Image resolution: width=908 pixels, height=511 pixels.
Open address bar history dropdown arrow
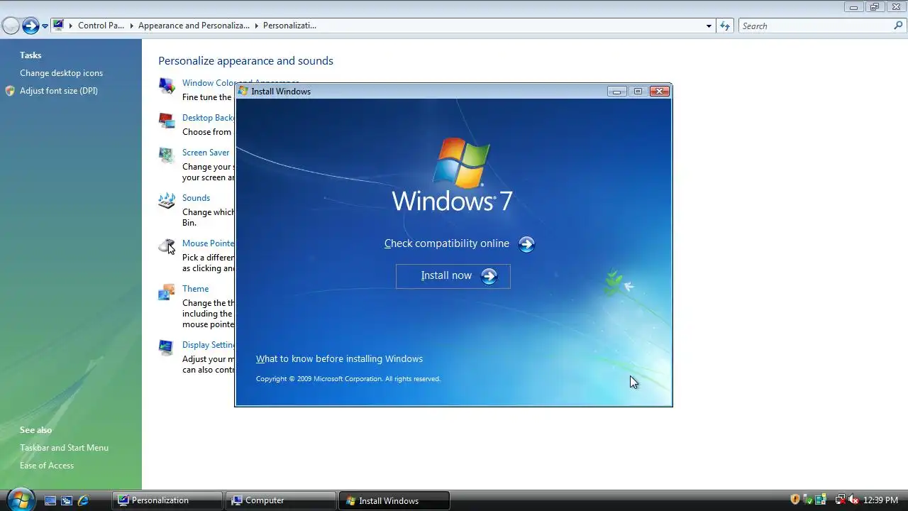709,26
